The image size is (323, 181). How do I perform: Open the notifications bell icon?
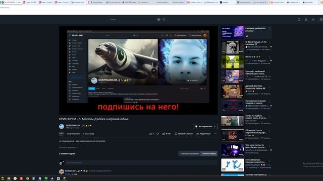tap(306, 20)
